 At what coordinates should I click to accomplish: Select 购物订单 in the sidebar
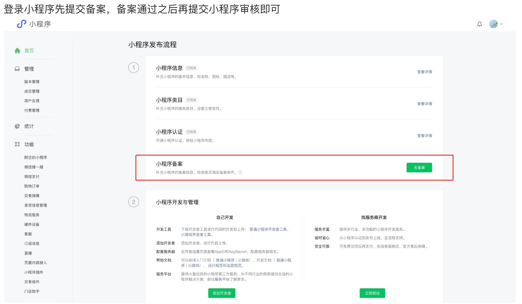[x=32, y=186]
